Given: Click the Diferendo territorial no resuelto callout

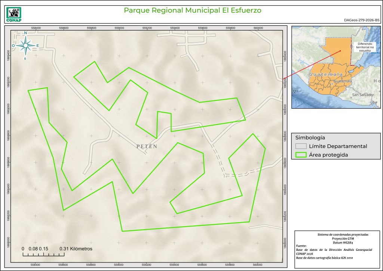Looking at the screenshot, I should [x=363, y=48].
